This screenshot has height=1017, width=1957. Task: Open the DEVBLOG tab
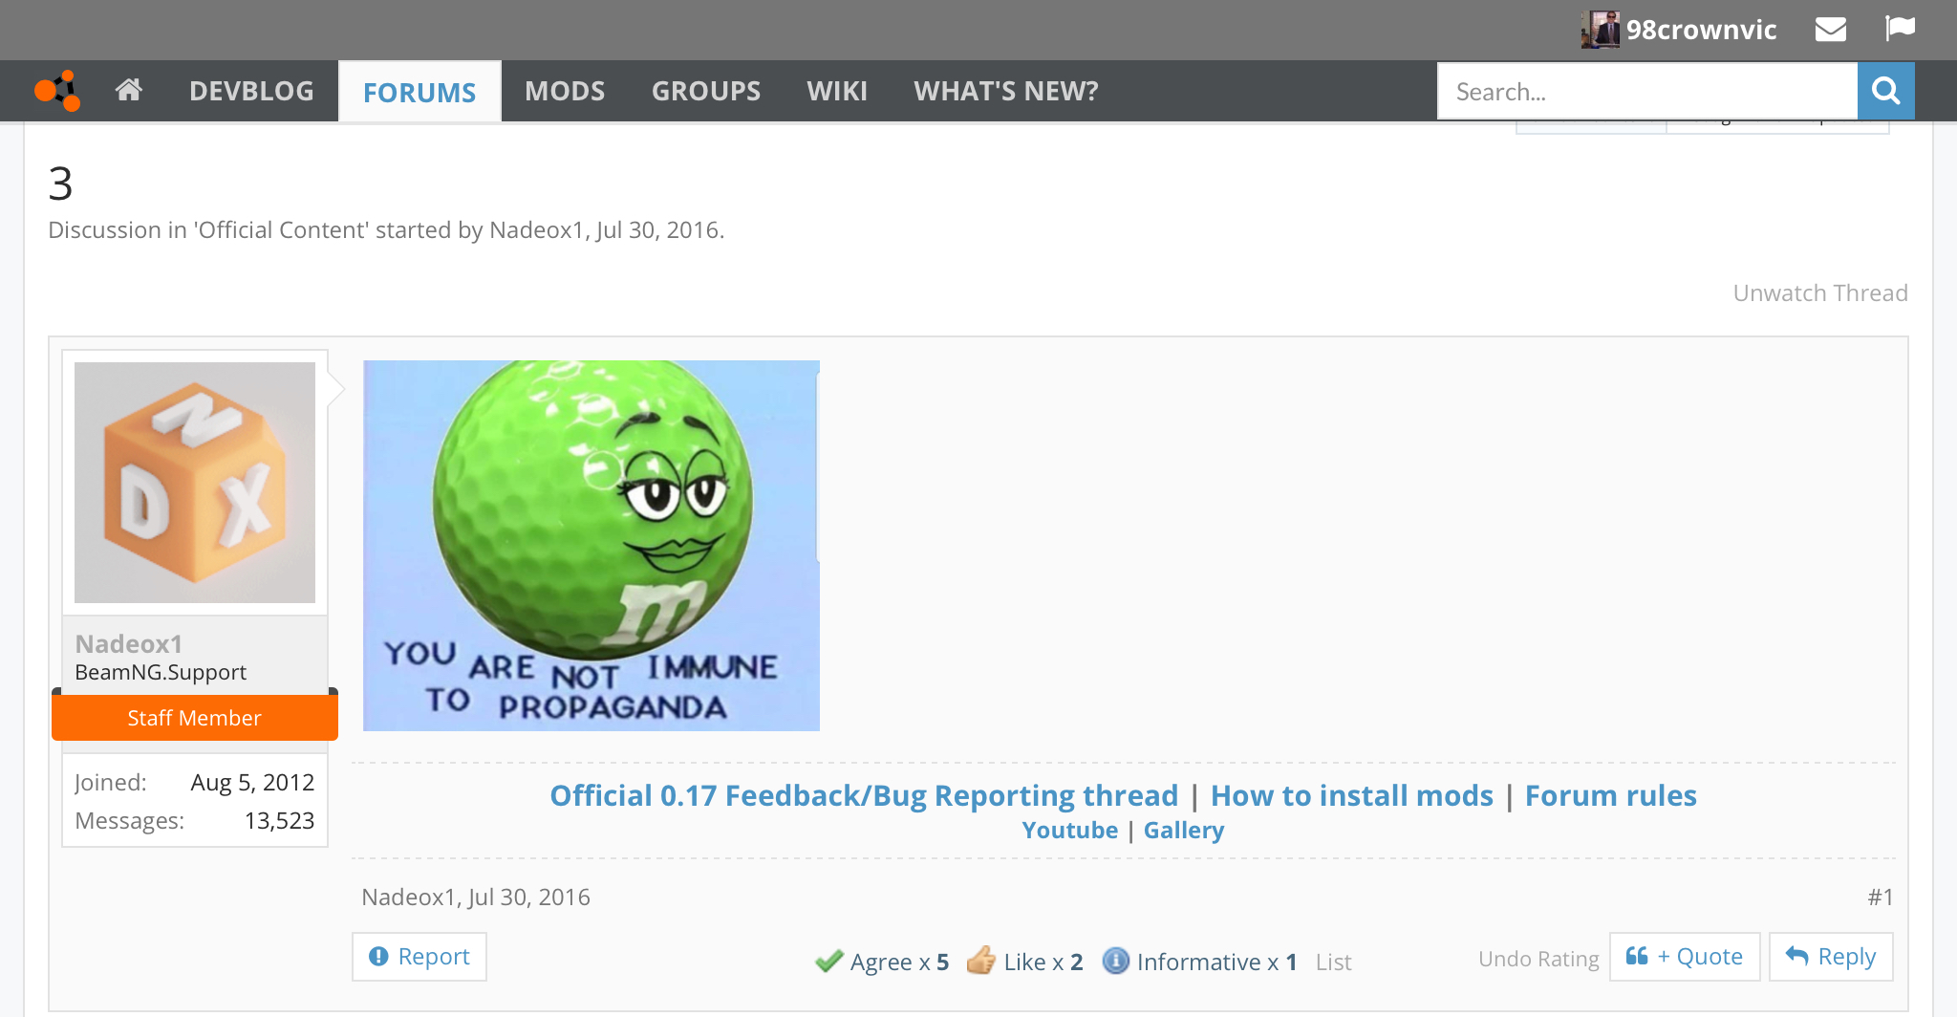(251, 91)
